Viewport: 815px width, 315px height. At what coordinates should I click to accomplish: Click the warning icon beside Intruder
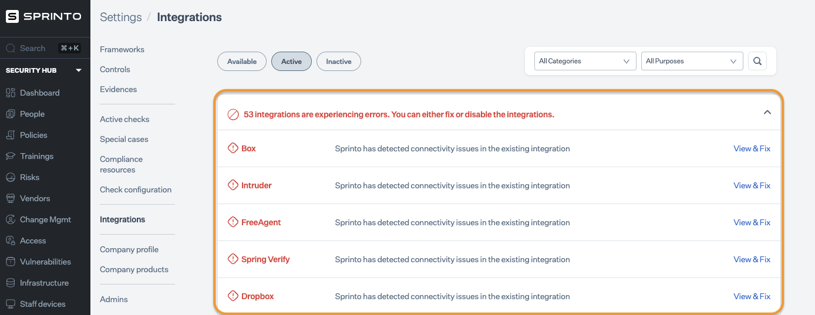233,185
